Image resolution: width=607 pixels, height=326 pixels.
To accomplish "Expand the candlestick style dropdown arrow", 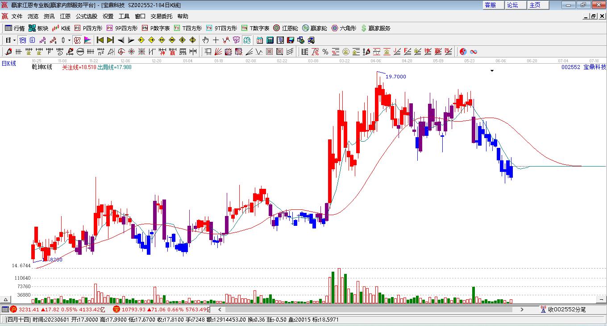I will tap(69, 40).
